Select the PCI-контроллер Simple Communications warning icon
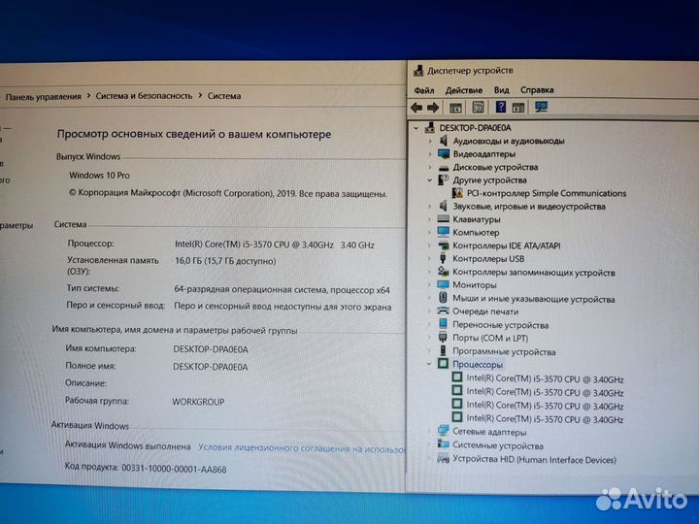 tap(457, 193)
